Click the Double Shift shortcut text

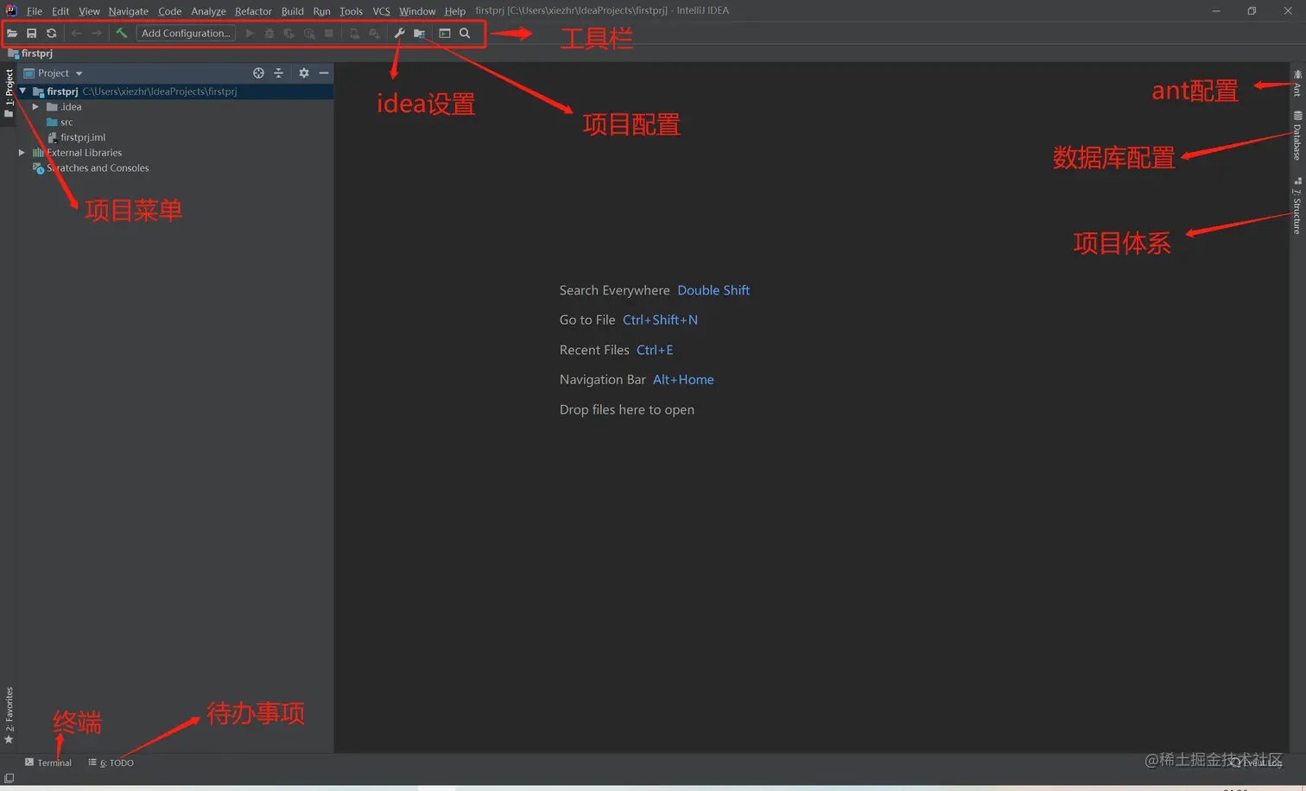coord(713,290)
